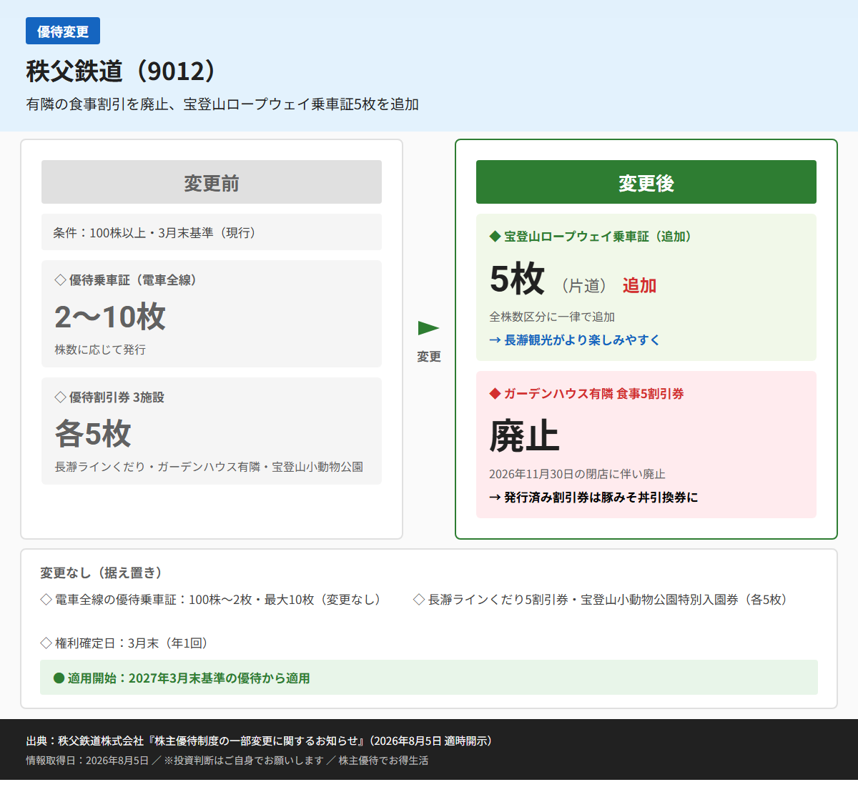Click the green arrow icon above 変更

tap(428, 328)
